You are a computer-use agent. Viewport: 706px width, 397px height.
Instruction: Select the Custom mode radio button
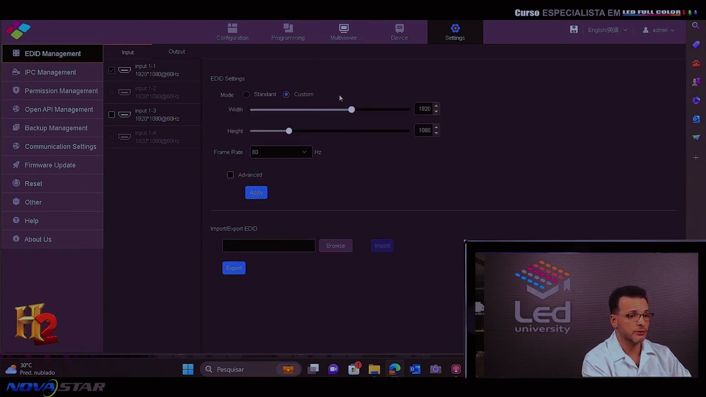pyautogui.click(x=286, y=94)
